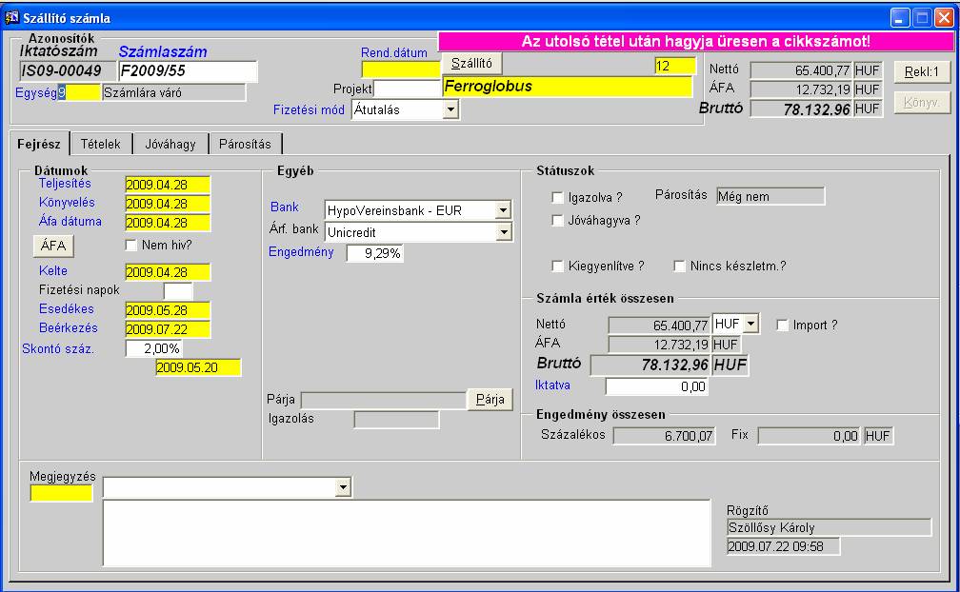
Task: Open the Tételek tab
Action: 101,145
